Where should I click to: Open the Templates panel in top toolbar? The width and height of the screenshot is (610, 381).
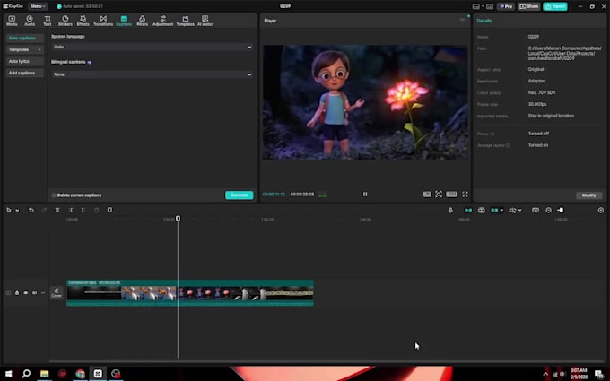tap(185, 21)
